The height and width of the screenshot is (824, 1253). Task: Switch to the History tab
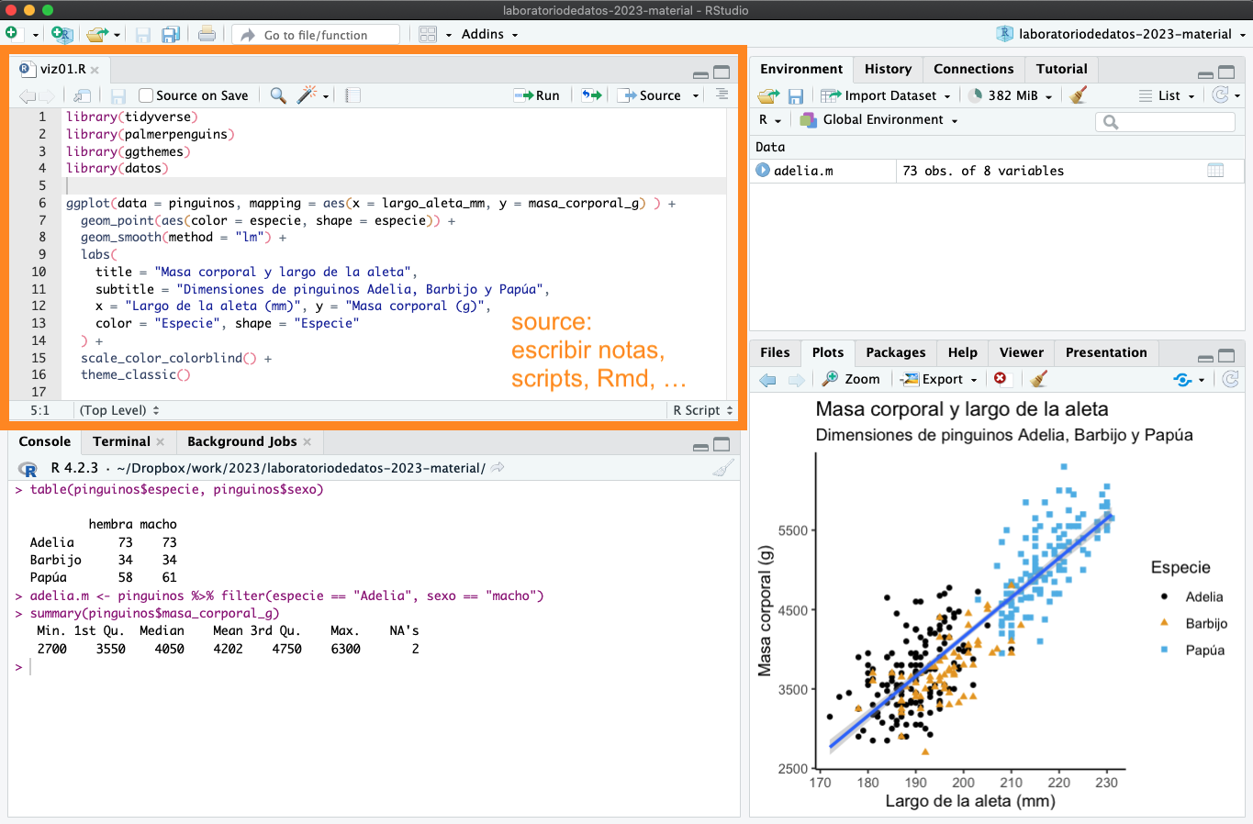coord(888,69)
